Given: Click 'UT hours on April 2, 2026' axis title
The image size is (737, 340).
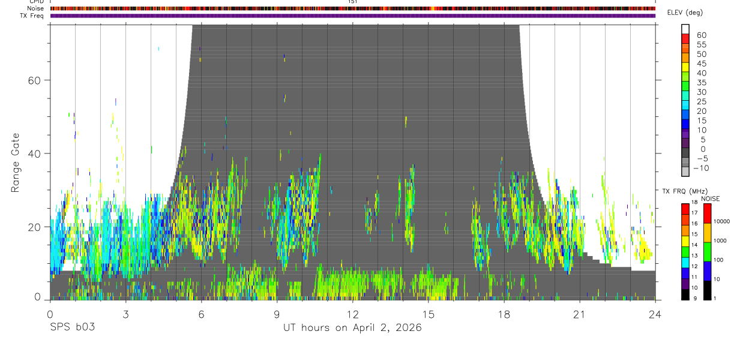Looking at the screenshot, I should click(x=352, y=328).
